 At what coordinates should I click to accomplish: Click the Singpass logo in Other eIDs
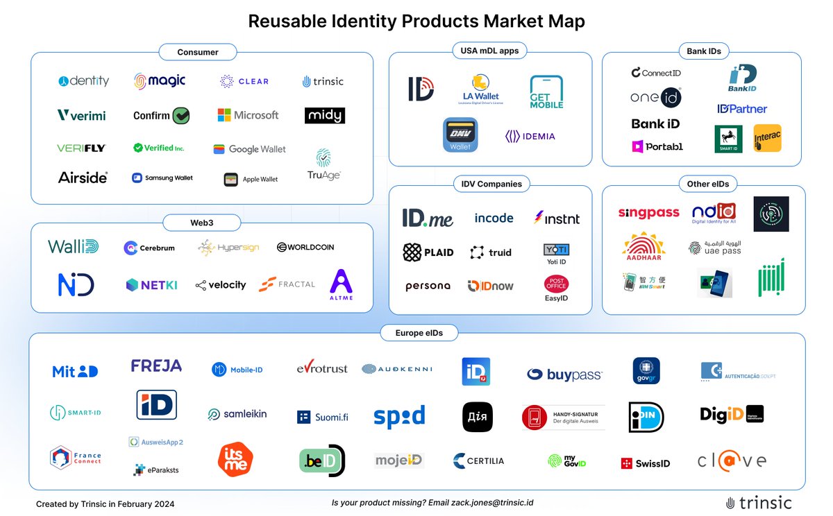[x=648, y=212]
